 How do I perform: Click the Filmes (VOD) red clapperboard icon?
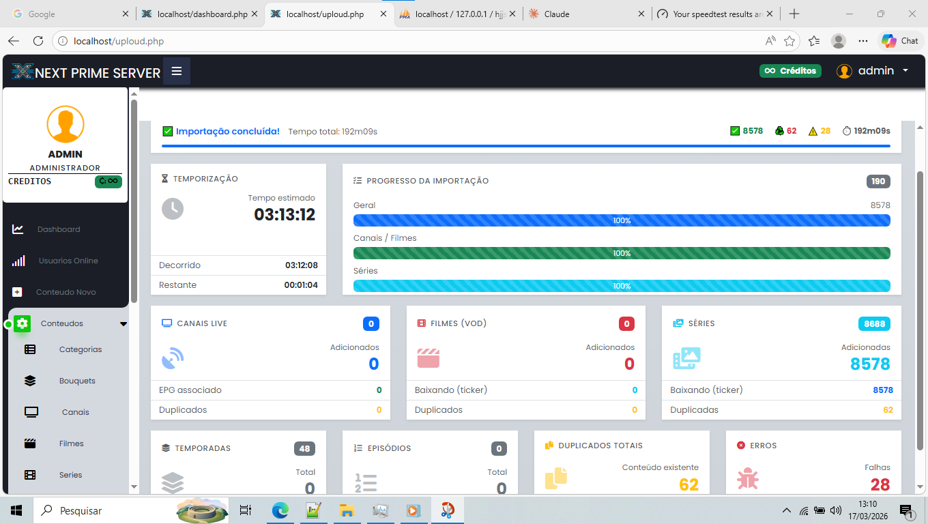tap(429, 358)
